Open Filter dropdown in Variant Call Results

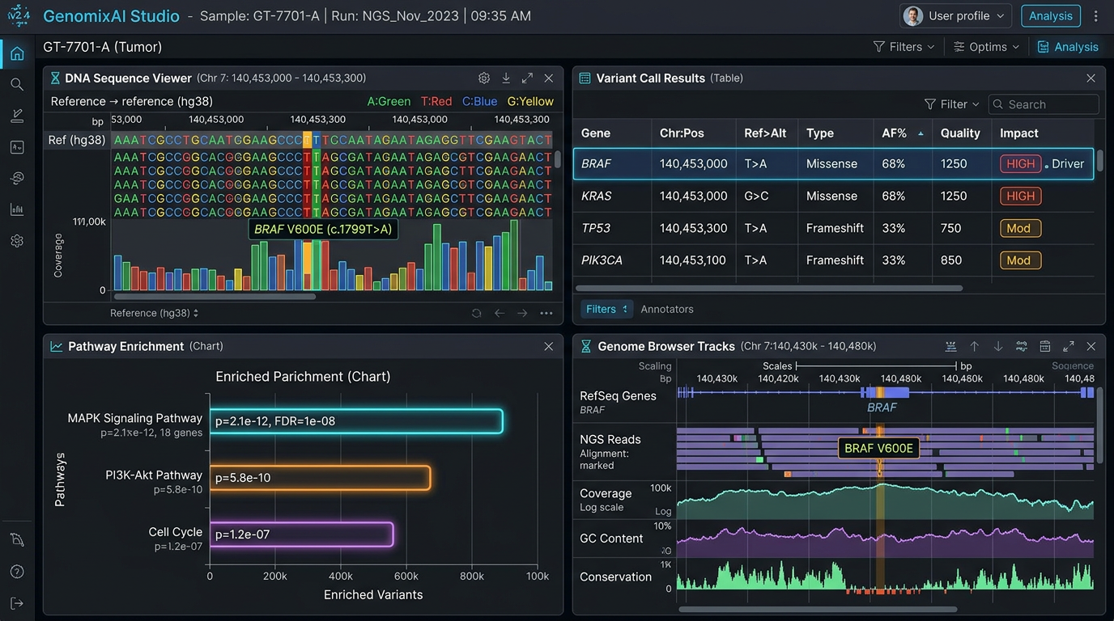click(x=951, y=104)
